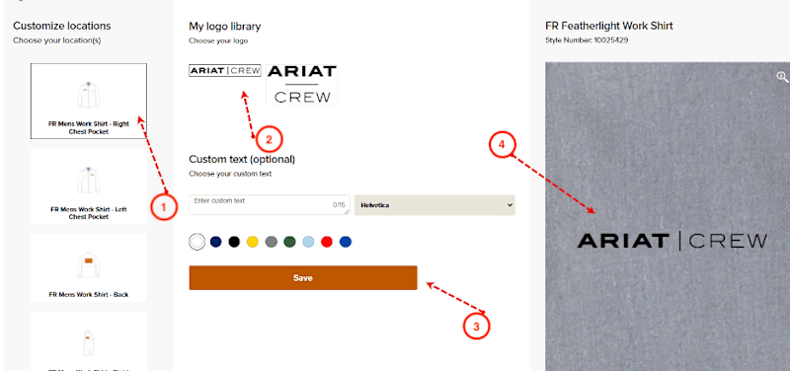Select the dark green color swatch

289,242
